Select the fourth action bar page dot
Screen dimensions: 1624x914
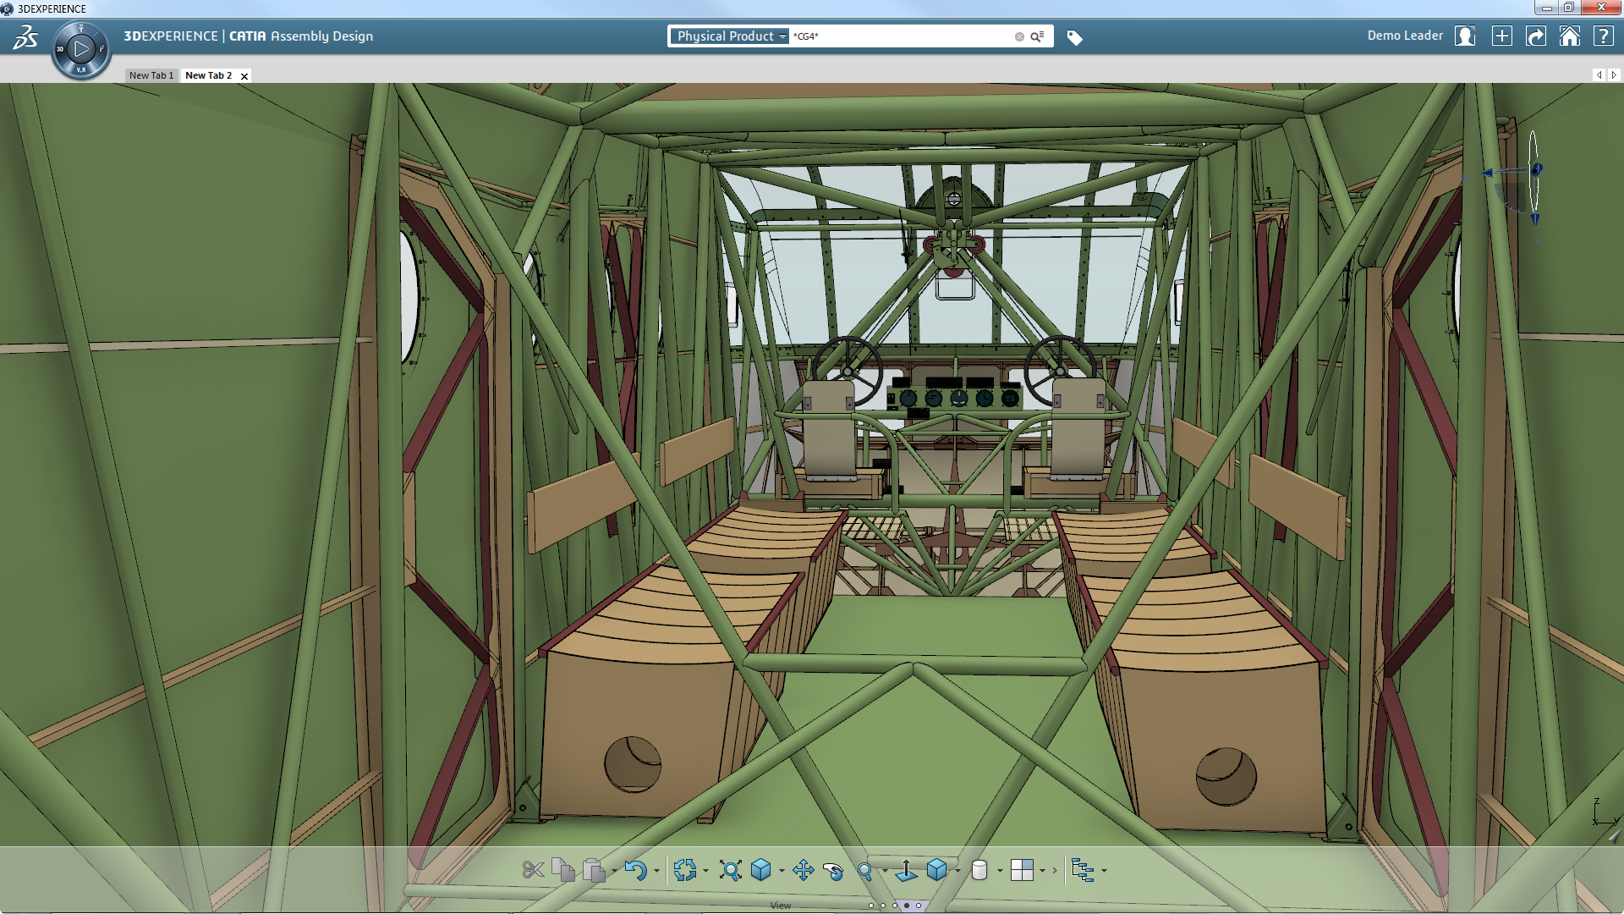pos(907,906)
